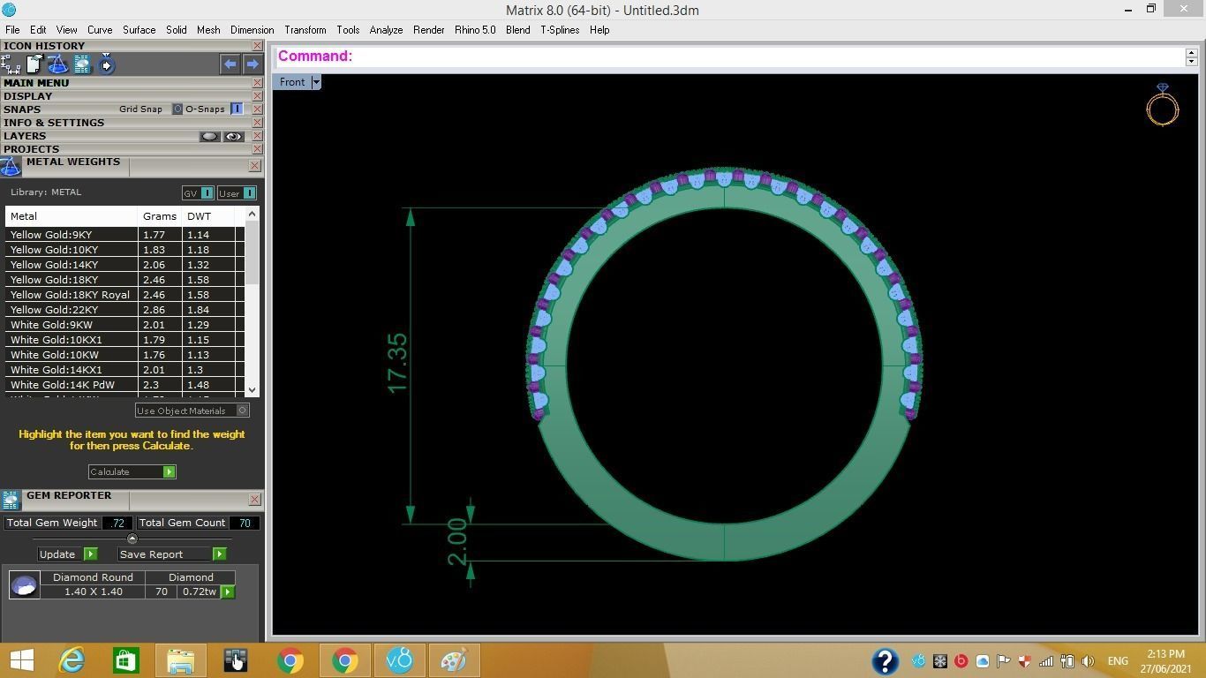Screen dimensions: 1206x678
Task: Go forward in Icon History with right arrow
Action: click(253, 64)
